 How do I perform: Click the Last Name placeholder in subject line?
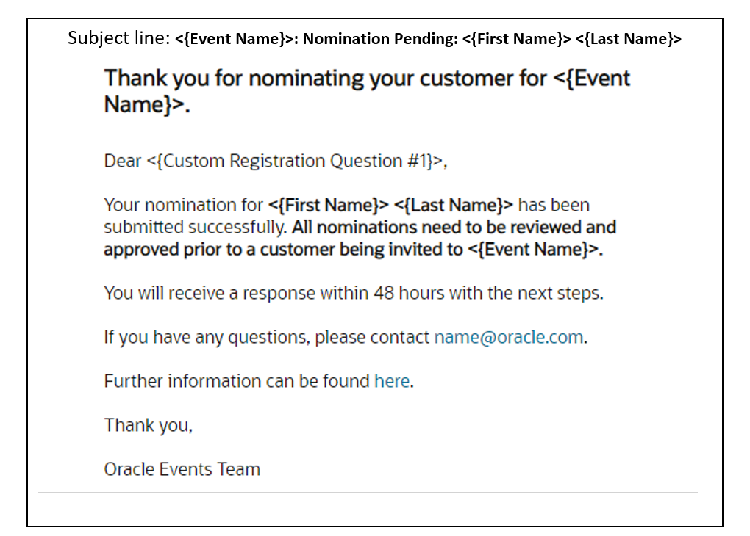tap(629, 39)
